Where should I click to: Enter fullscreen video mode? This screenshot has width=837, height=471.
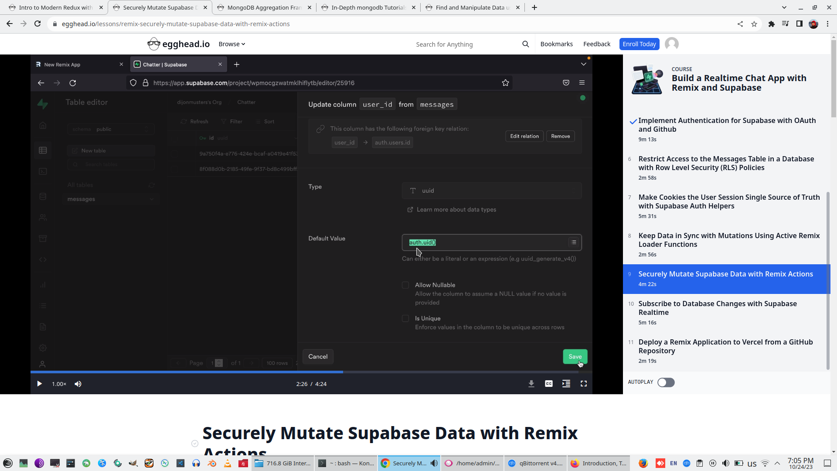pyautogui.click(x=583, y=384)
